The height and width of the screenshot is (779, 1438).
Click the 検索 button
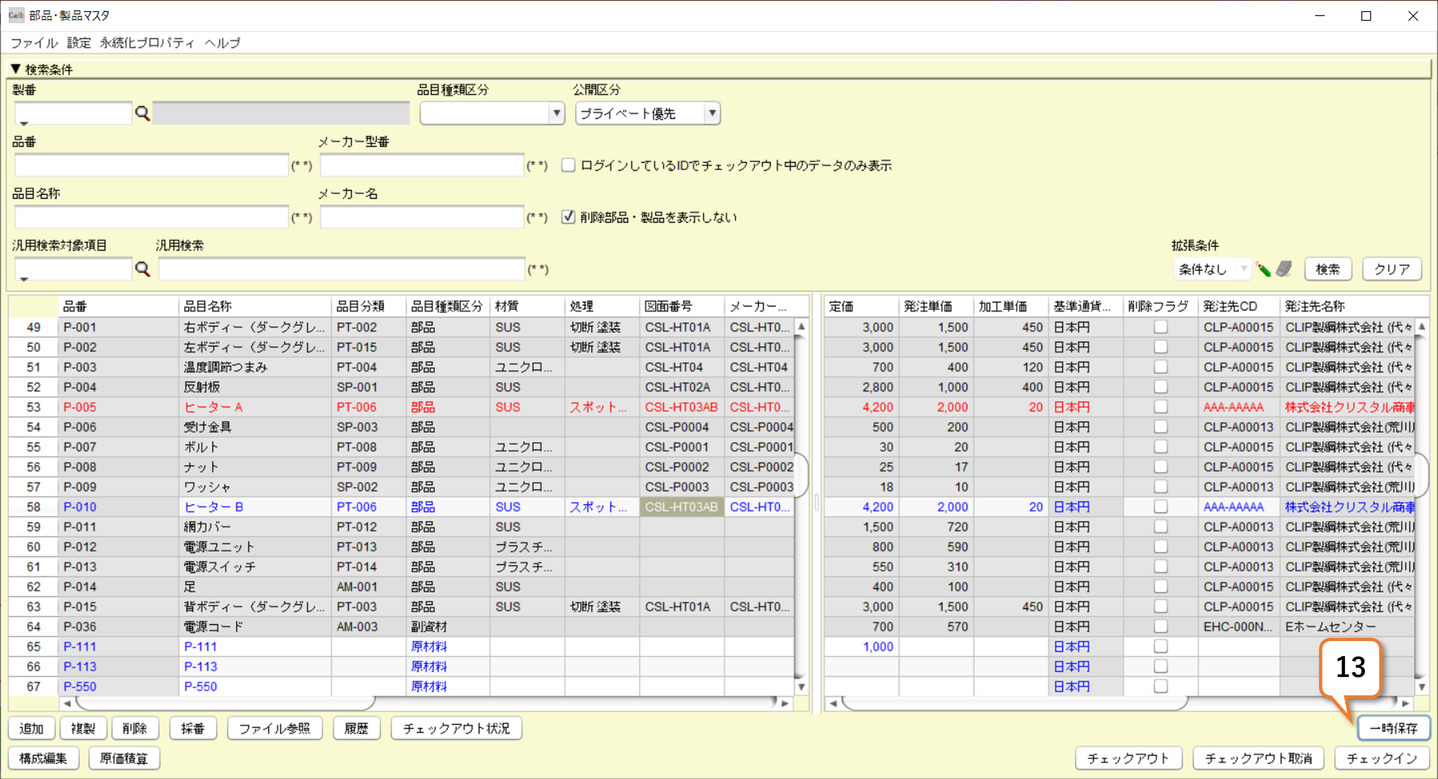coord(1328,269)
